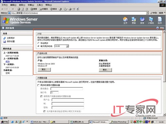Viewport: 166px width, 124px height.
Task: Click the last sync result success link
Action: pos(8,62)
